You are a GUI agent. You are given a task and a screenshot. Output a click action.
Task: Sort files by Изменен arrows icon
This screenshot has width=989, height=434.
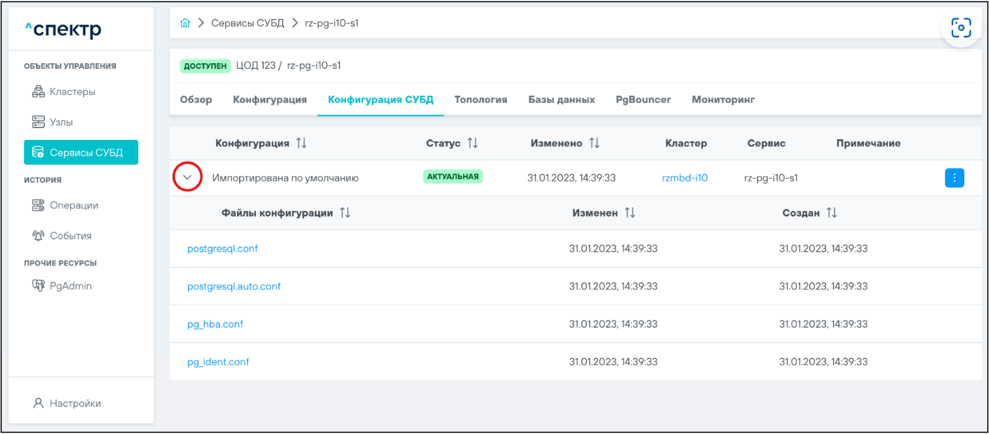point(630,213)
